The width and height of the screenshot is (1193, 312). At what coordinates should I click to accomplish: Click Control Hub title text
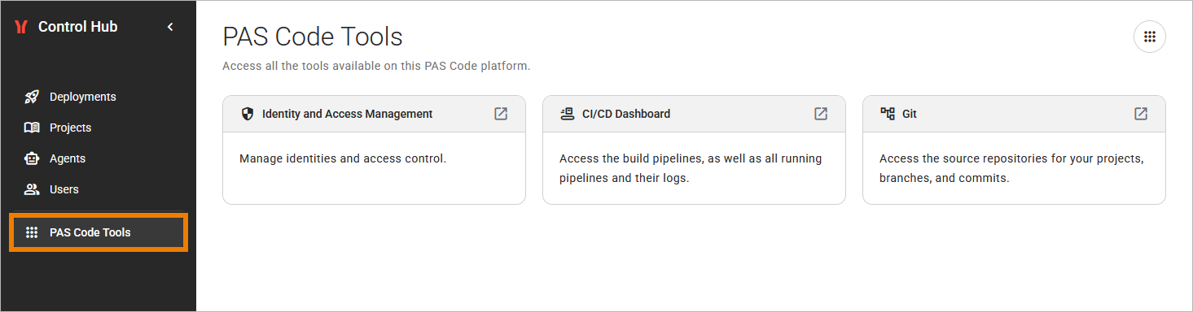[78, 27]
